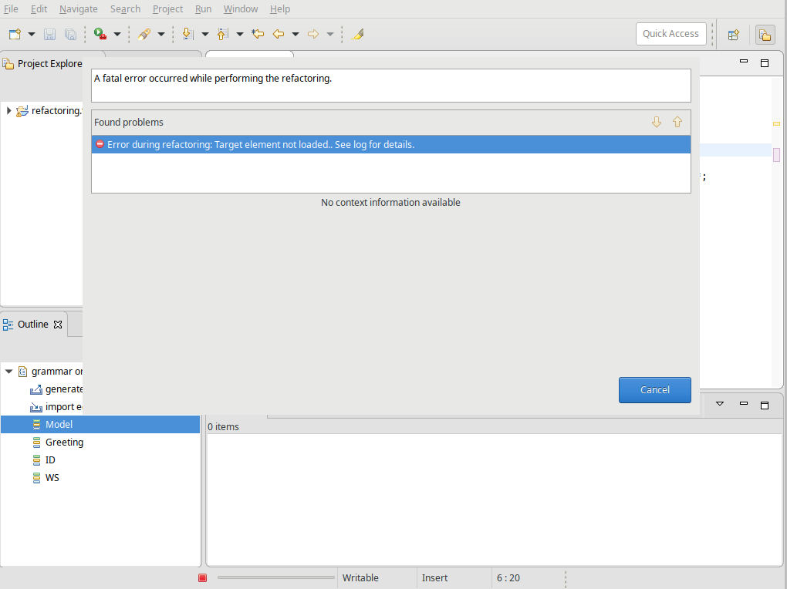Click the generate node icon in Outline
This screenshot has width=787, height=589.
36,389
